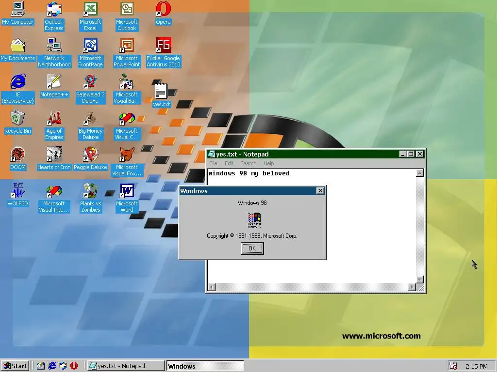Click Notepad's horizontal scroll right arrow

point(412,287)
